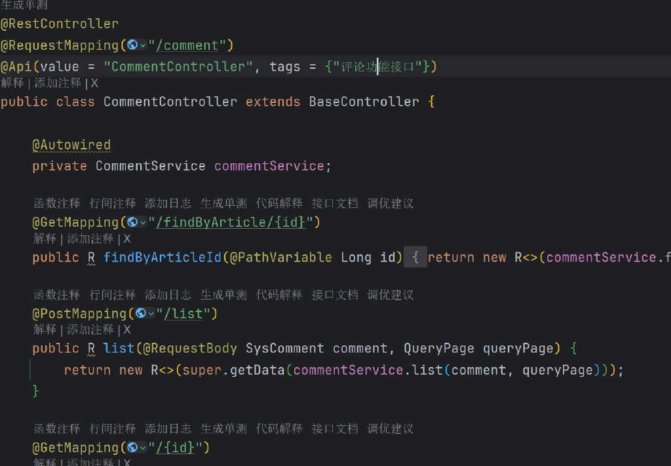Click 接口文档 above the findByArticle GetMapping
The image size is (671, 466).
(335, 204)
